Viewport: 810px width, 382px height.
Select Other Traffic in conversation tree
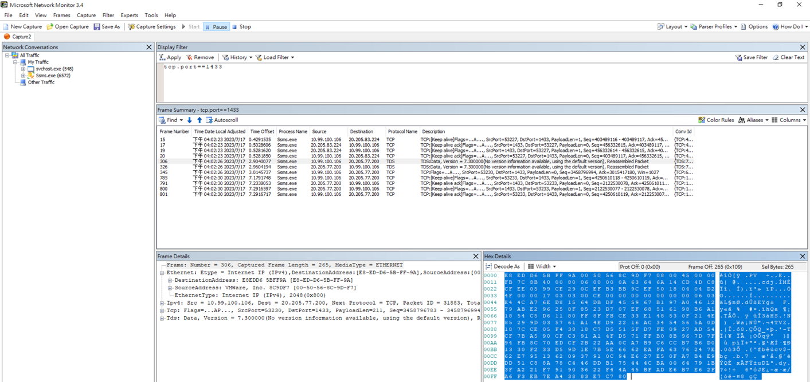click(x=41, y=82)
